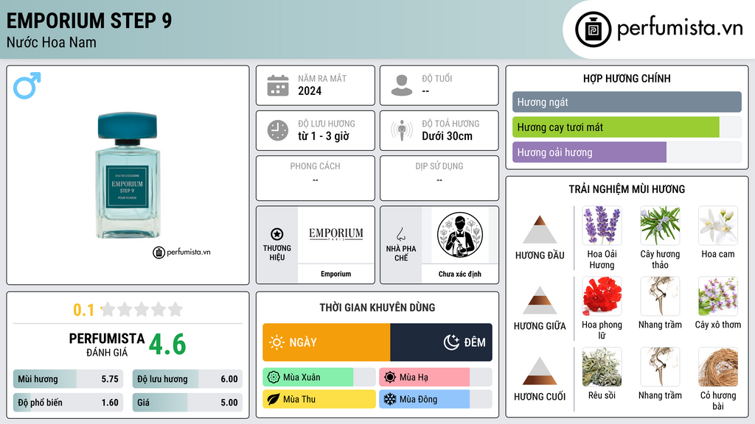Click the person silhouette icon for Độ tuổi
Screen dimensions: 755x424
pyautogui.click(x=402, y=85)
